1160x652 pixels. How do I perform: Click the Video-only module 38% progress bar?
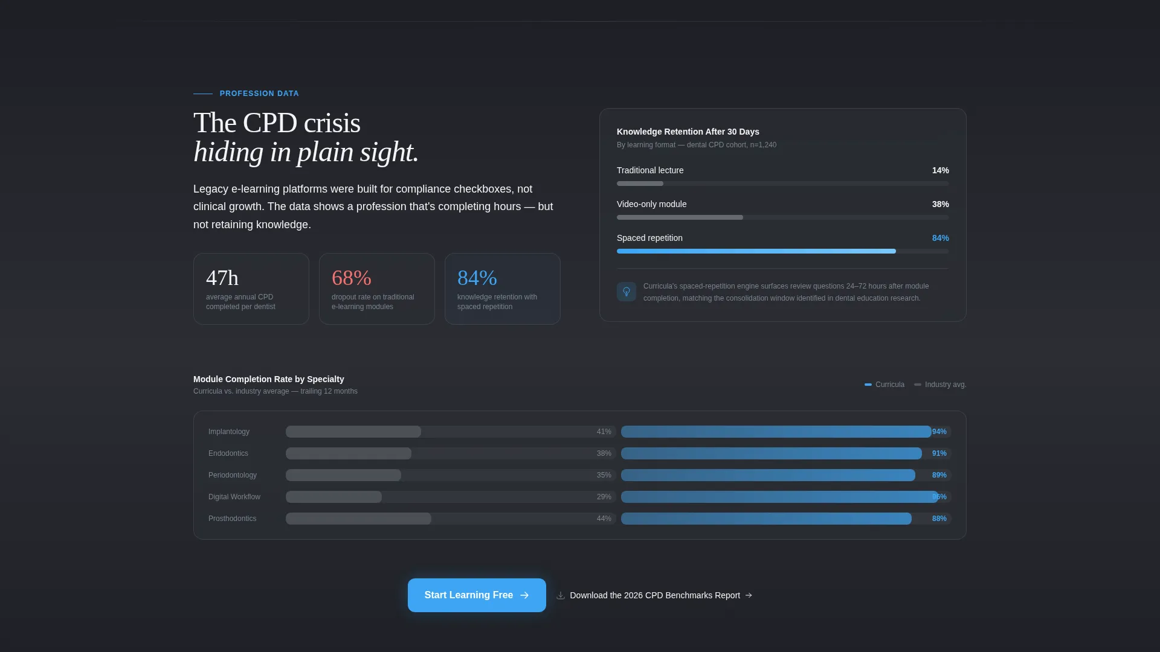(783, 217)
